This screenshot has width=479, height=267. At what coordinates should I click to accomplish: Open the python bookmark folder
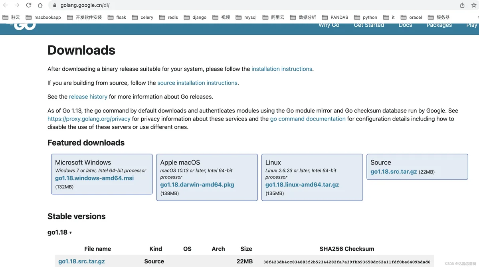pyautogui.click(x=366, y=17)
